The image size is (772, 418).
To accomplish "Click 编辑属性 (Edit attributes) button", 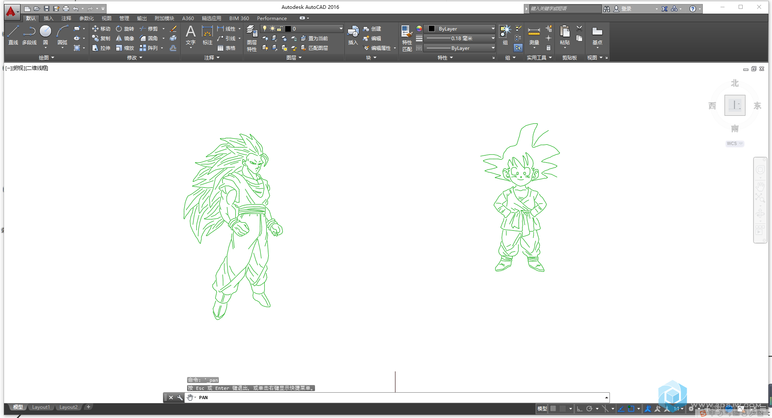I will click(x=377, y=48).
